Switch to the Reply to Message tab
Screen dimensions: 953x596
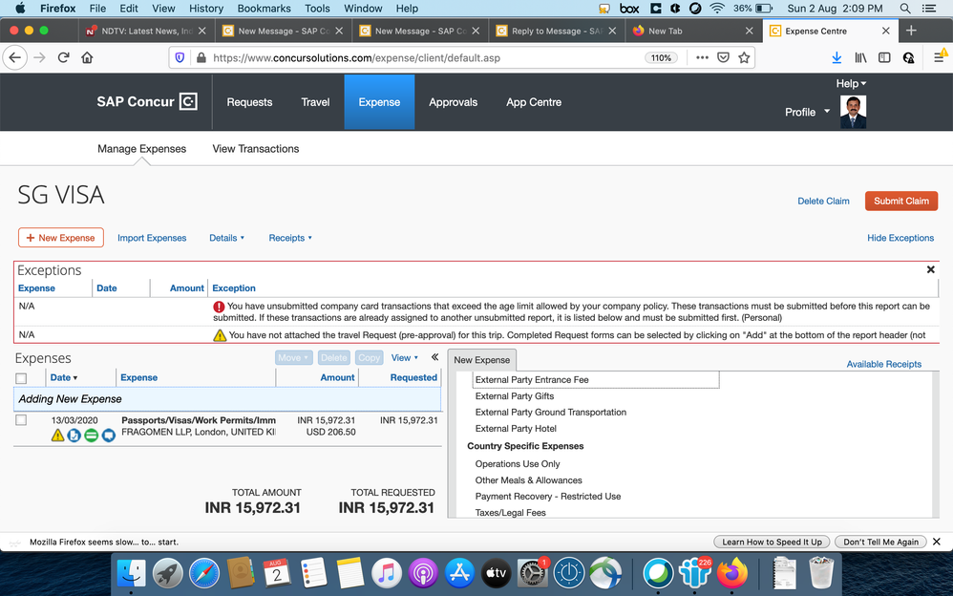click(x=558, y=31)
